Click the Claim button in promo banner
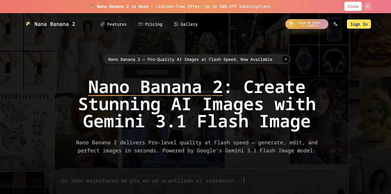Screen dimensions: 391x194 [353, 6]
